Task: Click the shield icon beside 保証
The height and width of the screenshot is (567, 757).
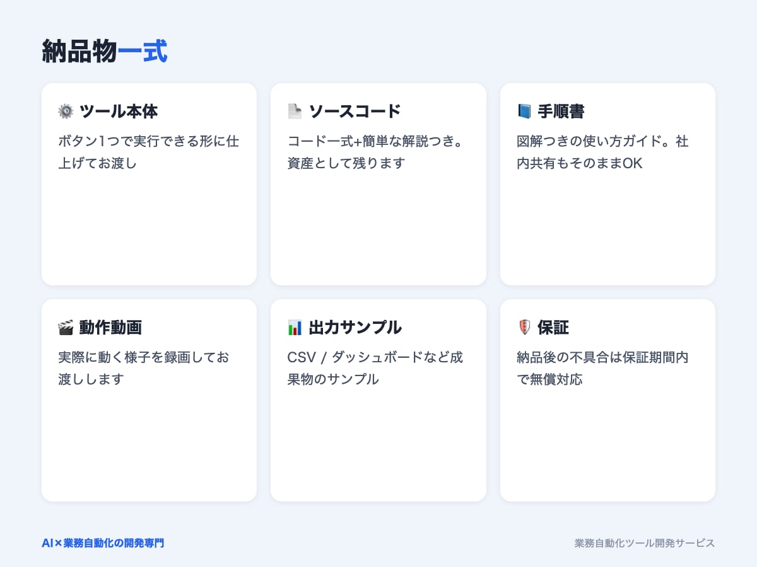Action: 524,328
